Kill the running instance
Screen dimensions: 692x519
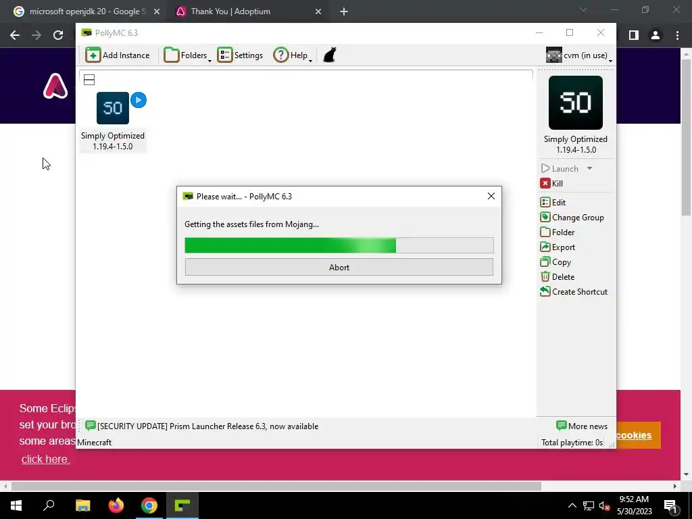point(551,184)
